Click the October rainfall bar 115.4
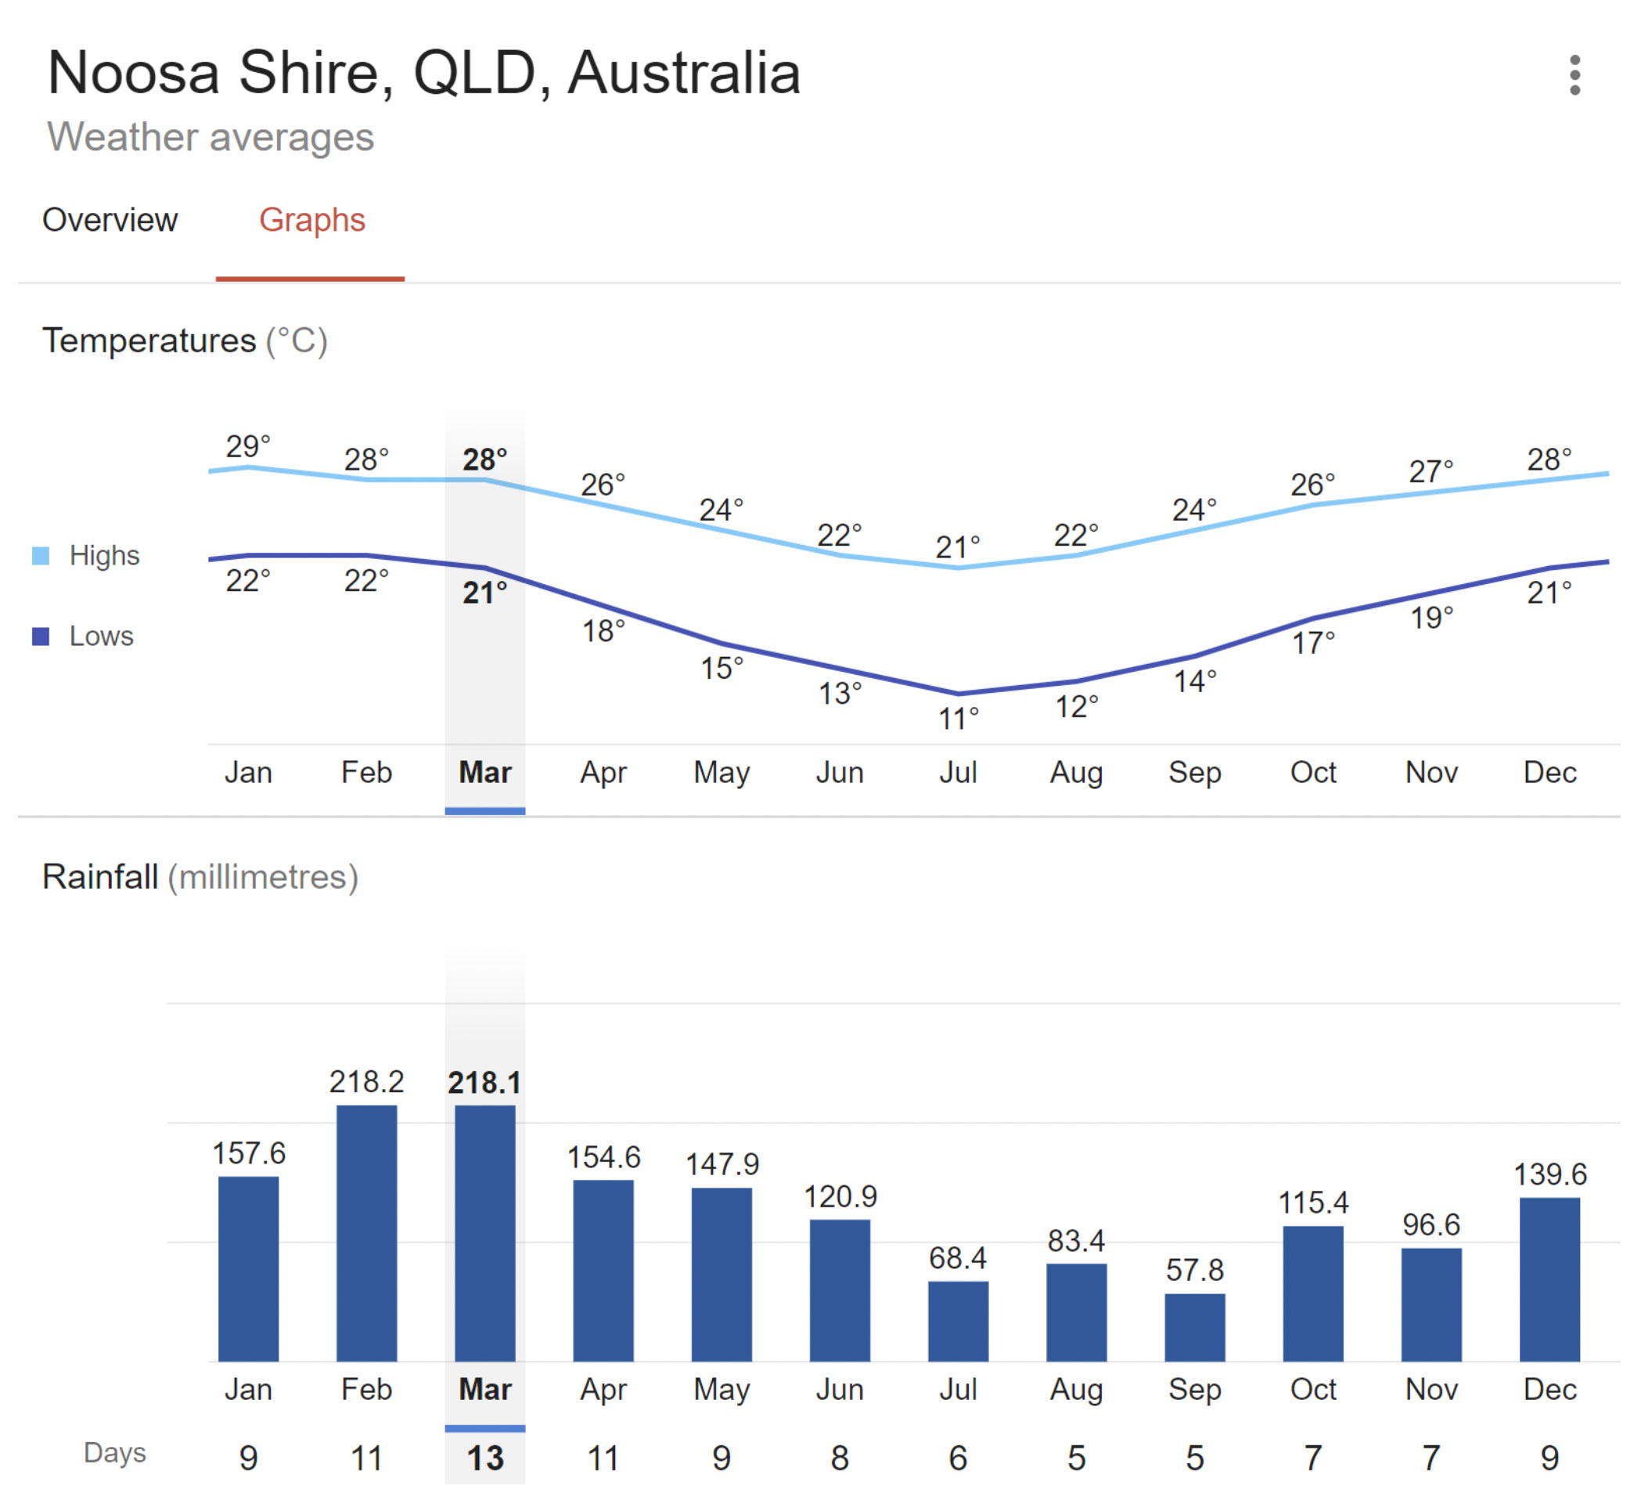 pyautogui.click(x=1314, y=1293)
